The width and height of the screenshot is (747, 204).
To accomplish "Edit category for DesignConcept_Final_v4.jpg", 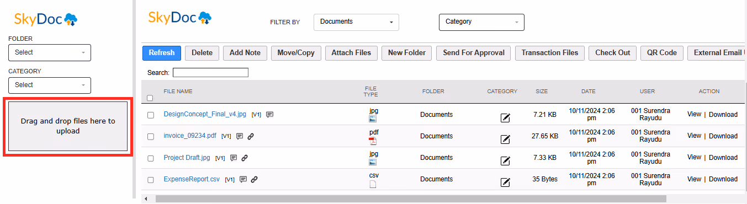I will coord(505,117).
